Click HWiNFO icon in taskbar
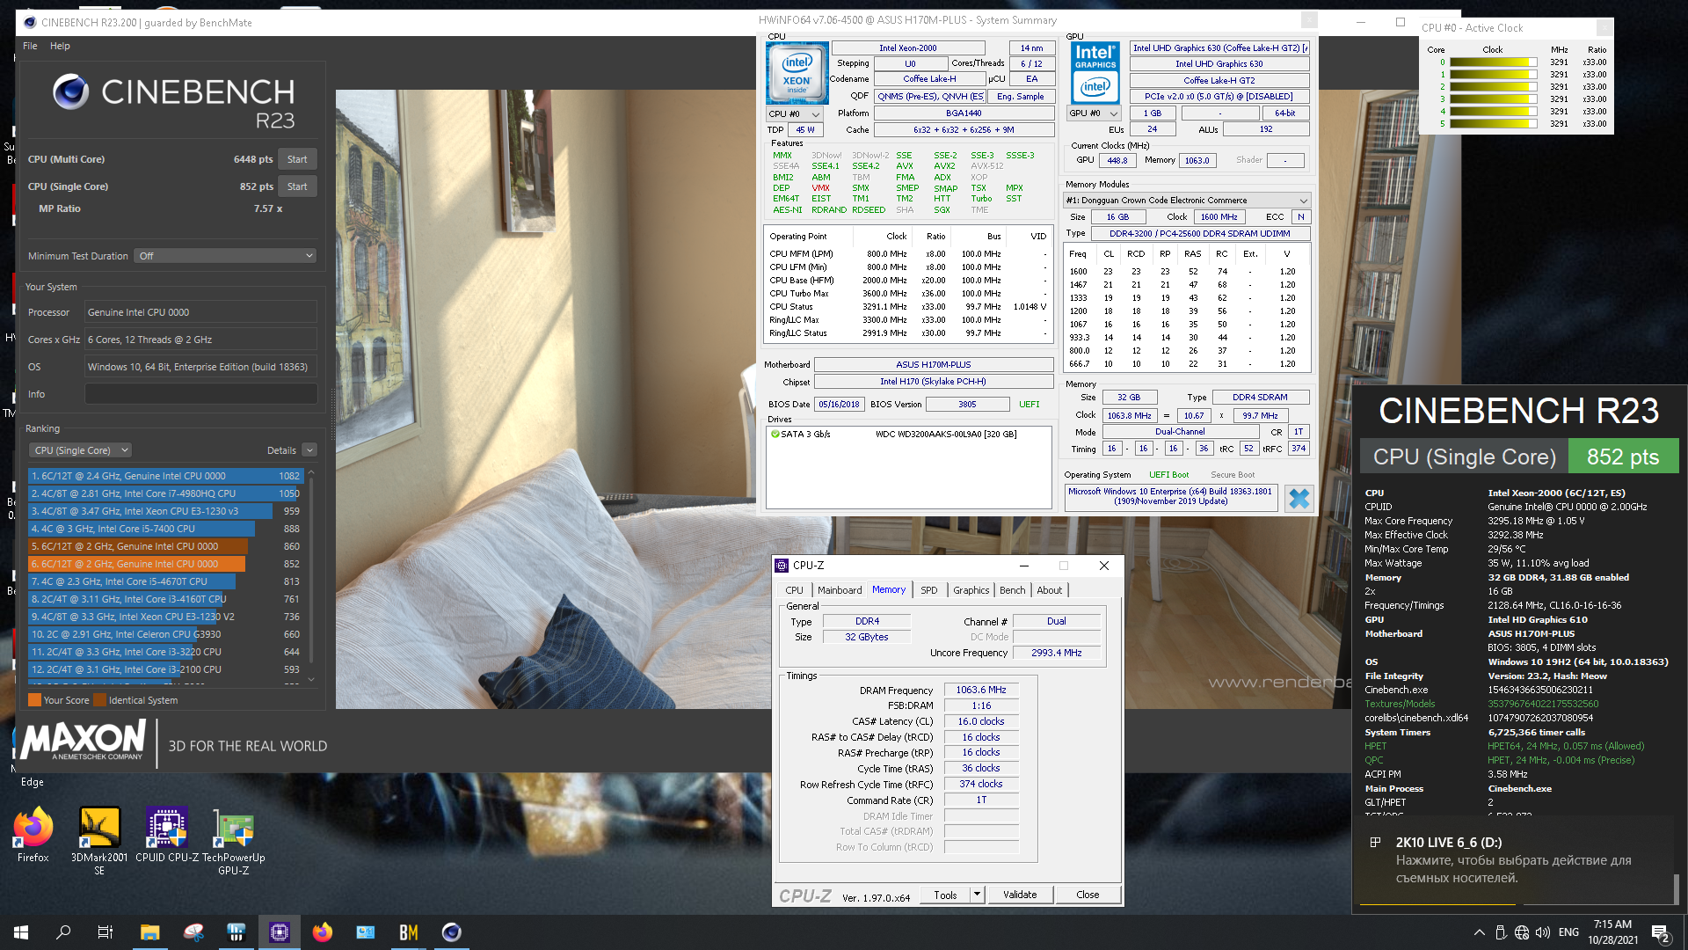 (x=236, y=932)
